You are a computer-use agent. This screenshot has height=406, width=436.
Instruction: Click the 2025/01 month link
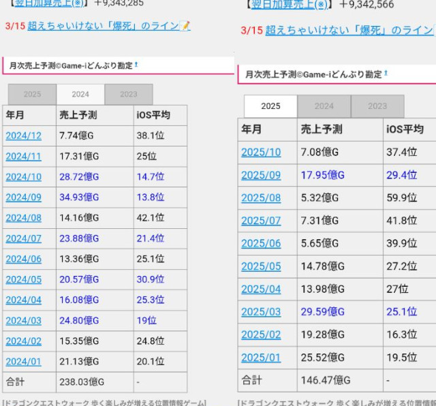coord(260,357)
